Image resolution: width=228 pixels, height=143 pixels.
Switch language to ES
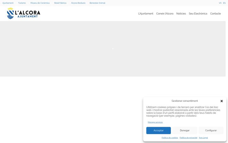(x=224, y=3)
